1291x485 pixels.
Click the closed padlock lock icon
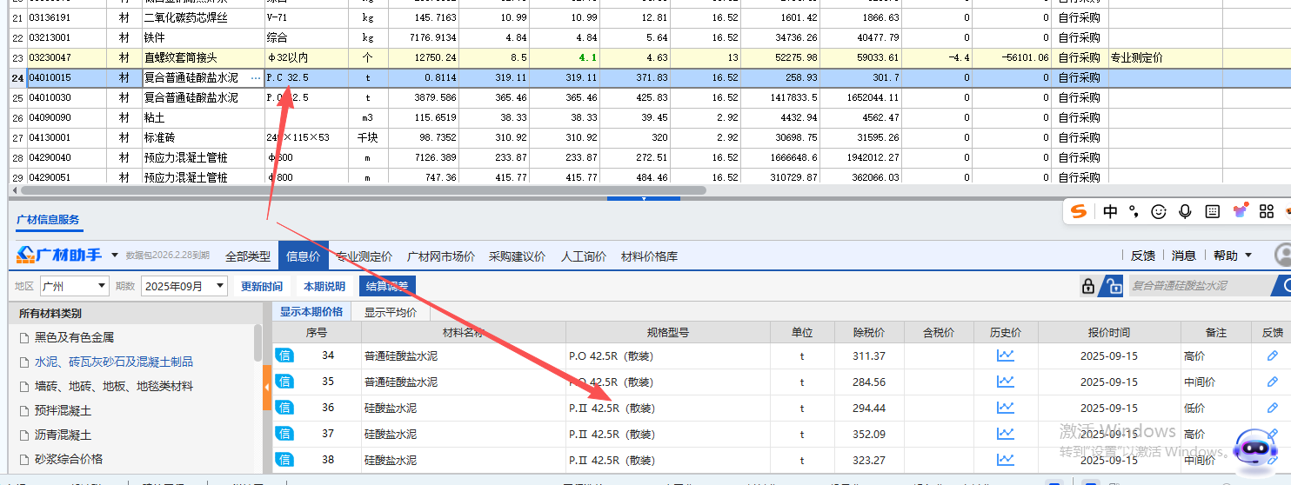click(x=1088, y=285)
